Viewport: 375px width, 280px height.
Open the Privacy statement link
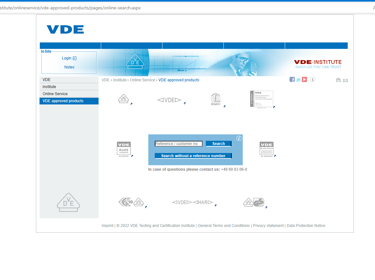pyautogui.click(x=268, y=226)
